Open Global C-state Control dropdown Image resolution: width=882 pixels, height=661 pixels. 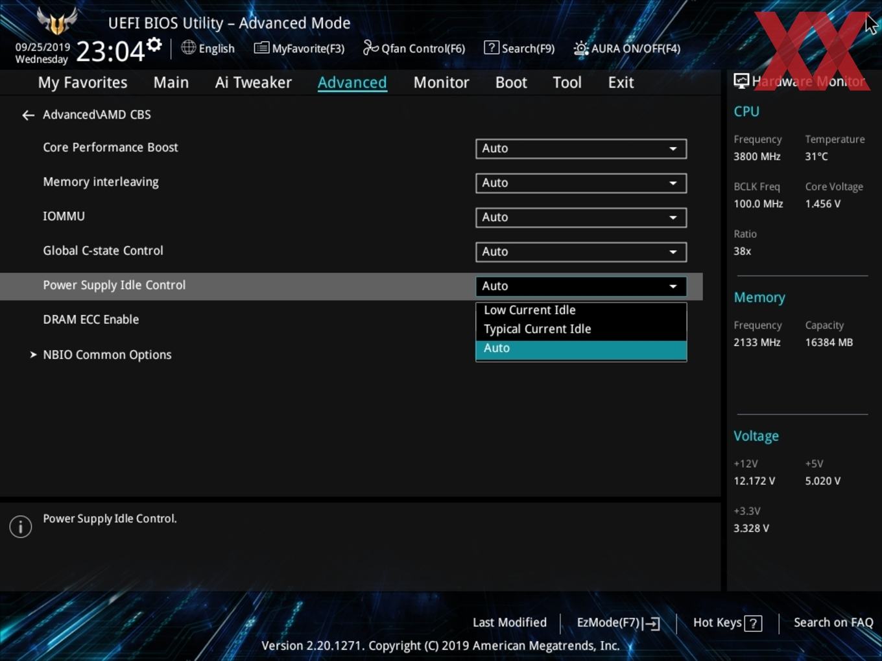[x=581, y=251]
